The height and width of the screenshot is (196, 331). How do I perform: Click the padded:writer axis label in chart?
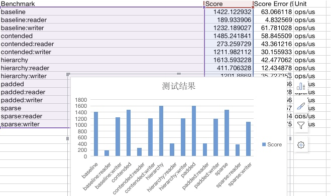207,175
